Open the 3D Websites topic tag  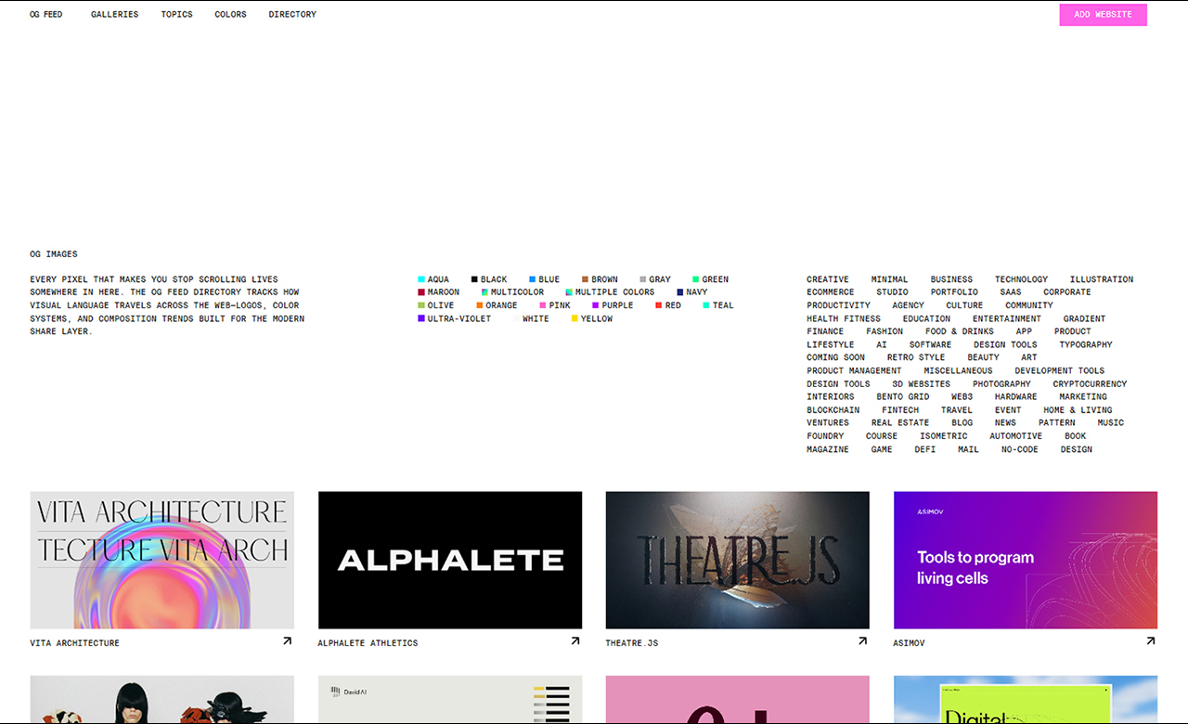click(x=921, y=384)
